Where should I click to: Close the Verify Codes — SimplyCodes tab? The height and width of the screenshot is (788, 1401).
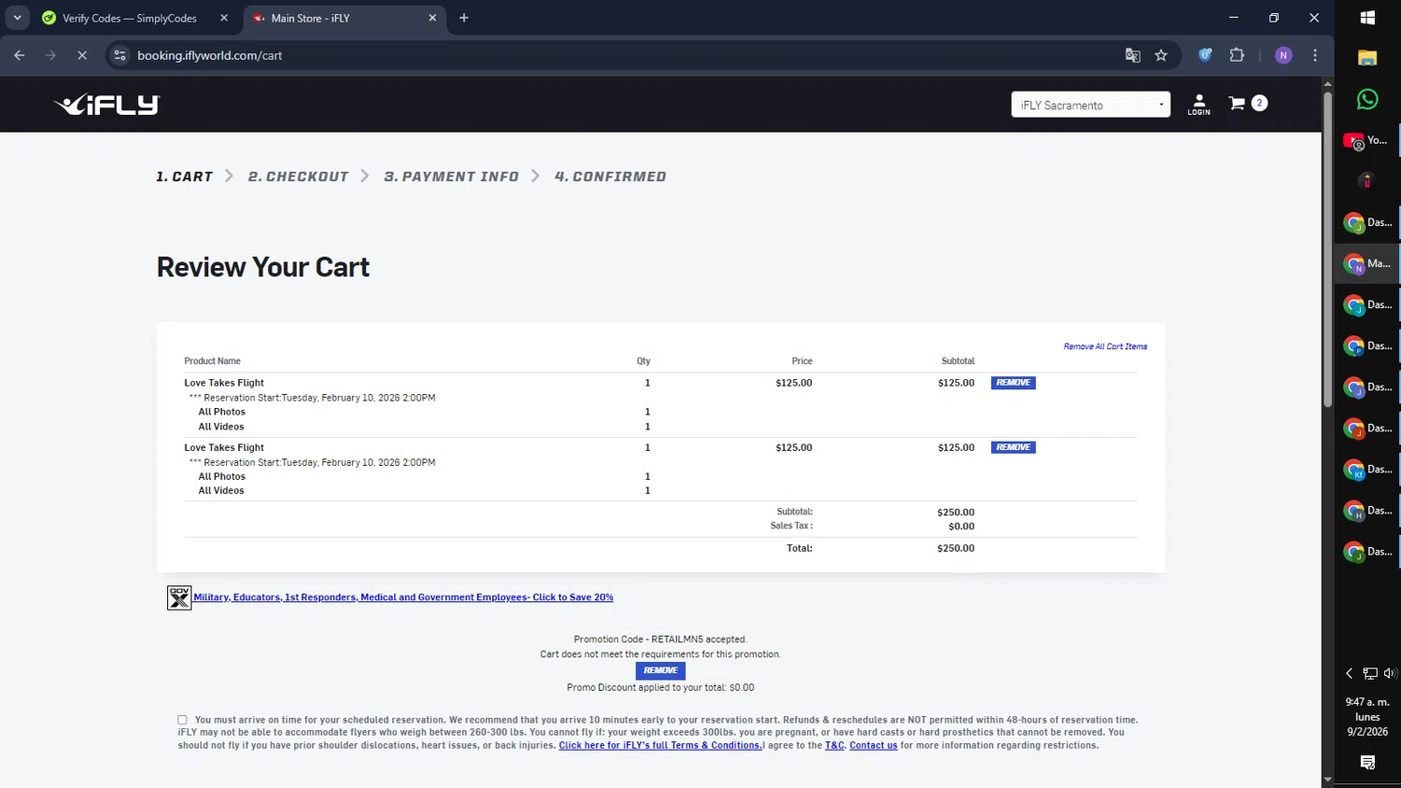[x=224, y=18]
